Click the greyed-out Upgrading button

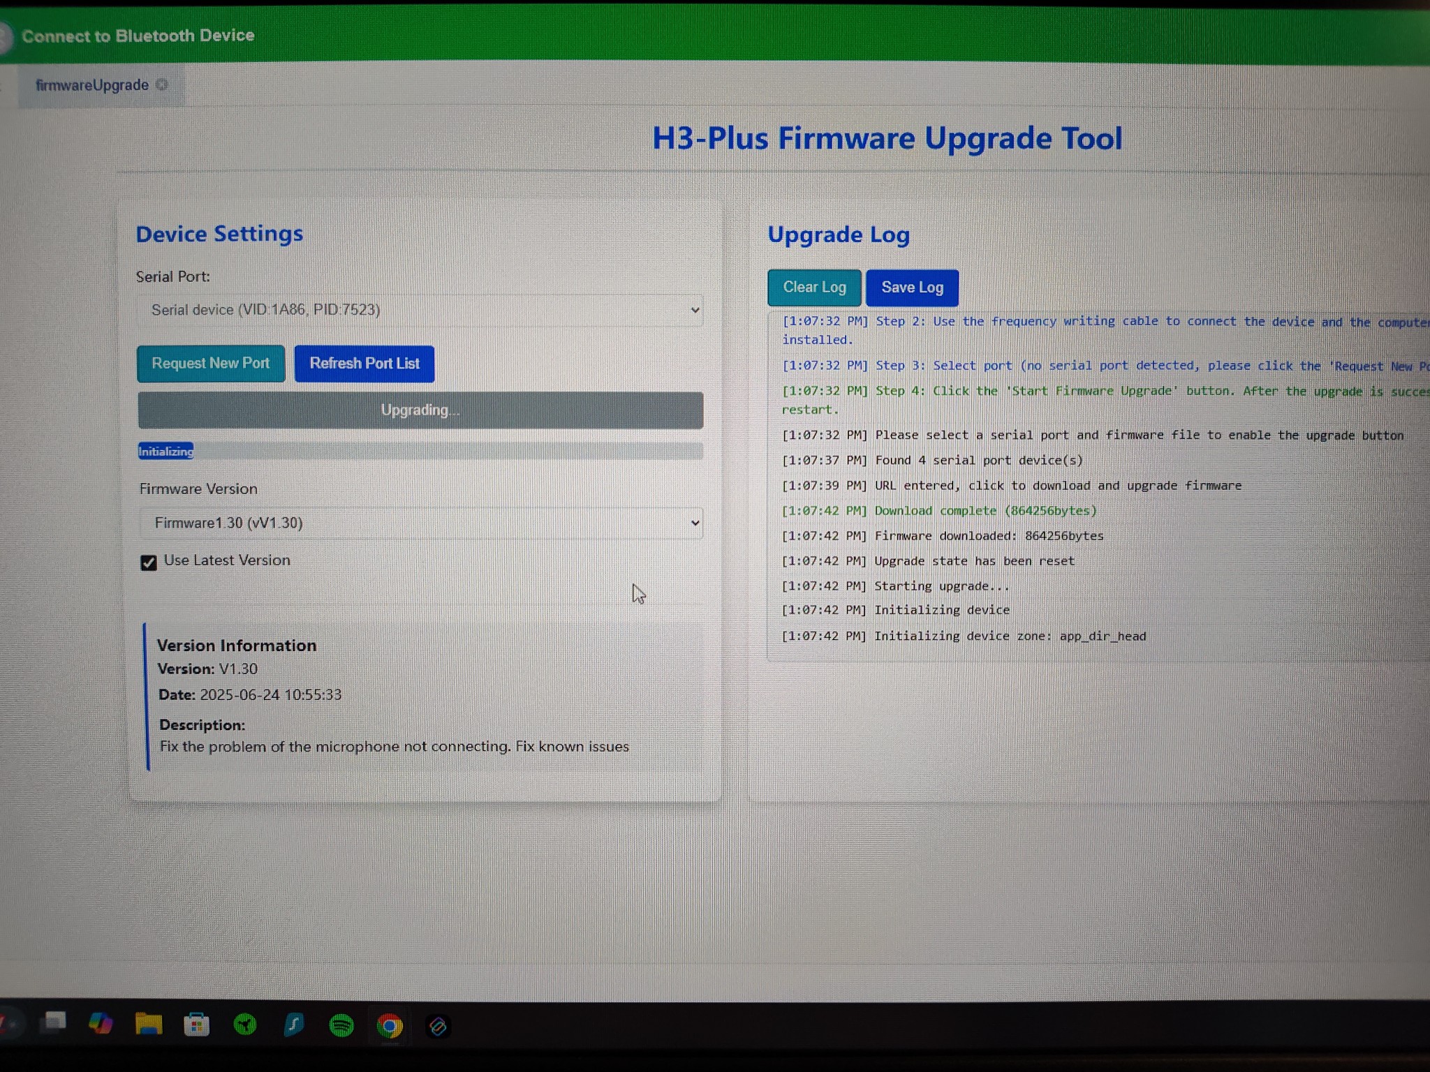[x=420, y=410]
